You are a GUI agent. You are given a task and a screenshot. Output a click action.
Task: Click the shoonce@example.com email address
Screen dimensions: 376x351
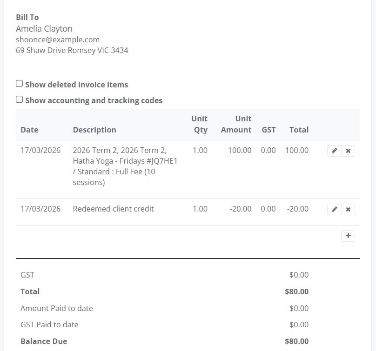[x=58, y=40]
